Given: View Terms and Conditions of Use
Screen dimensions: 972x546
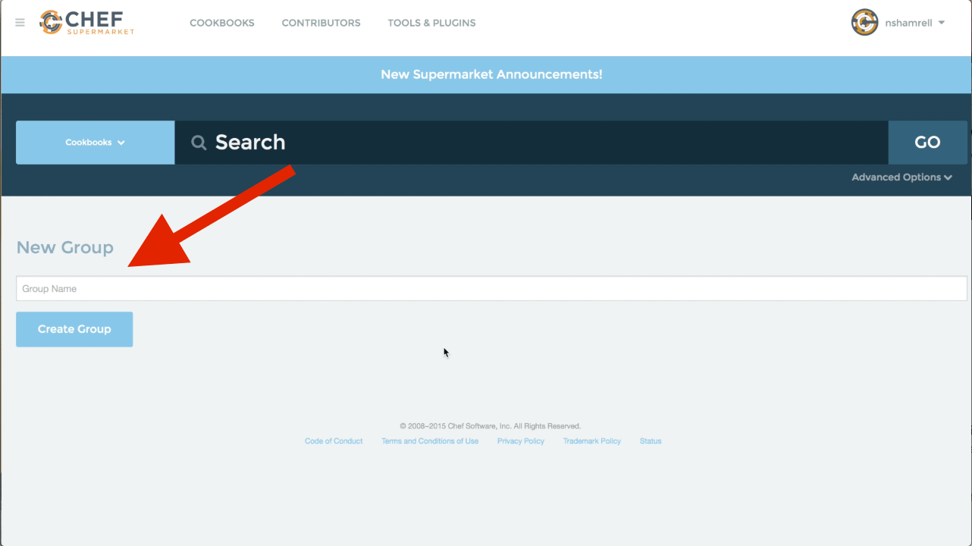Looking at the screenshot, I should point(430,441).
